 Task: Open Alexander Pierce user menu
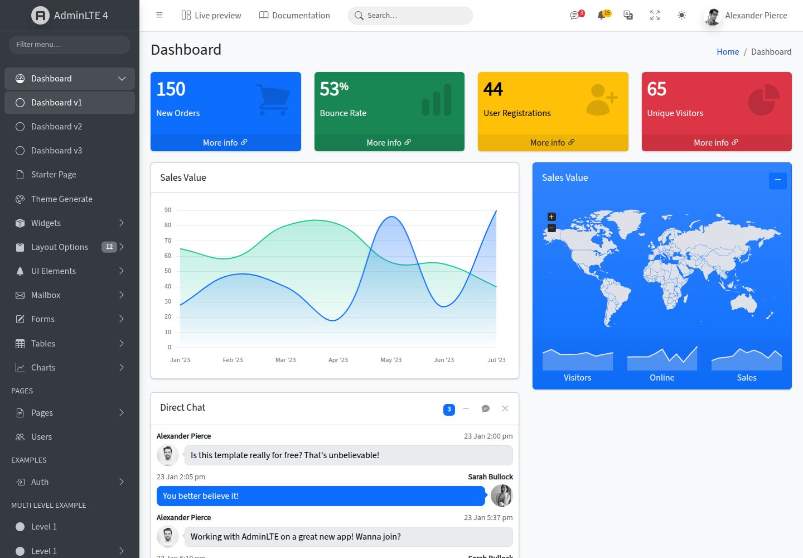coord(746,16)
